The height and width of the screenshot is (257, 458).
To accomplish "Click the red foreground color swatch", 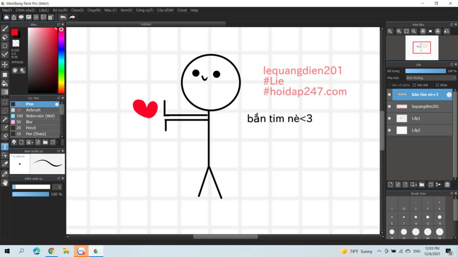I will tap(15, 32).
